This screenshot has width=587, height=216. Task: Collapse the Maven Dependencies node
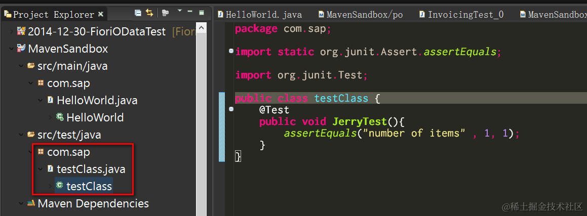pyautogui.click(x=21, y=204)
